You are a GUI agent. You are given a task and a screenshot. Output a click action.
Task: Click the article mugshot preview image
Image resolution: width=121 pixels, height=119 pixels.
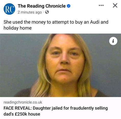point(60,65)
